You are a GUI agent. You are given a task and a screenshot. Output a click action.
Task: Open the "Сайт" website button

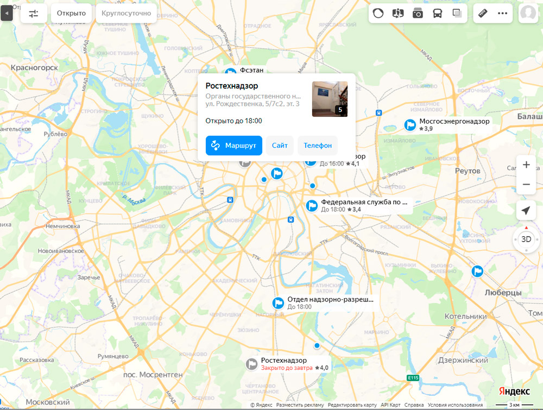[x=280, y=146]
